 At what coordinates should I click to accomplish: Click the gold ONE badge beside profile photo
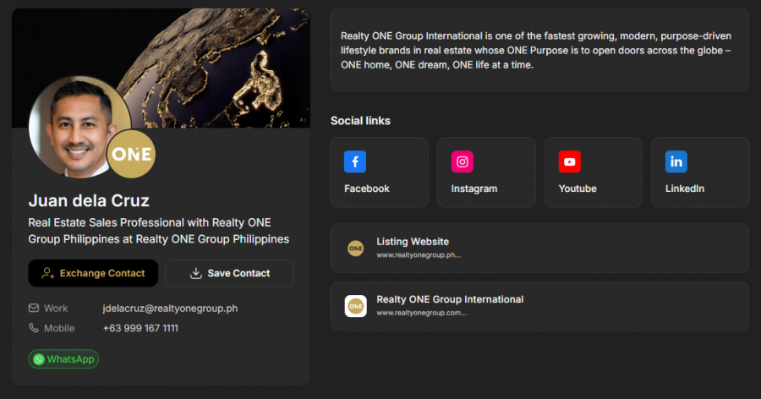[131, 155]
